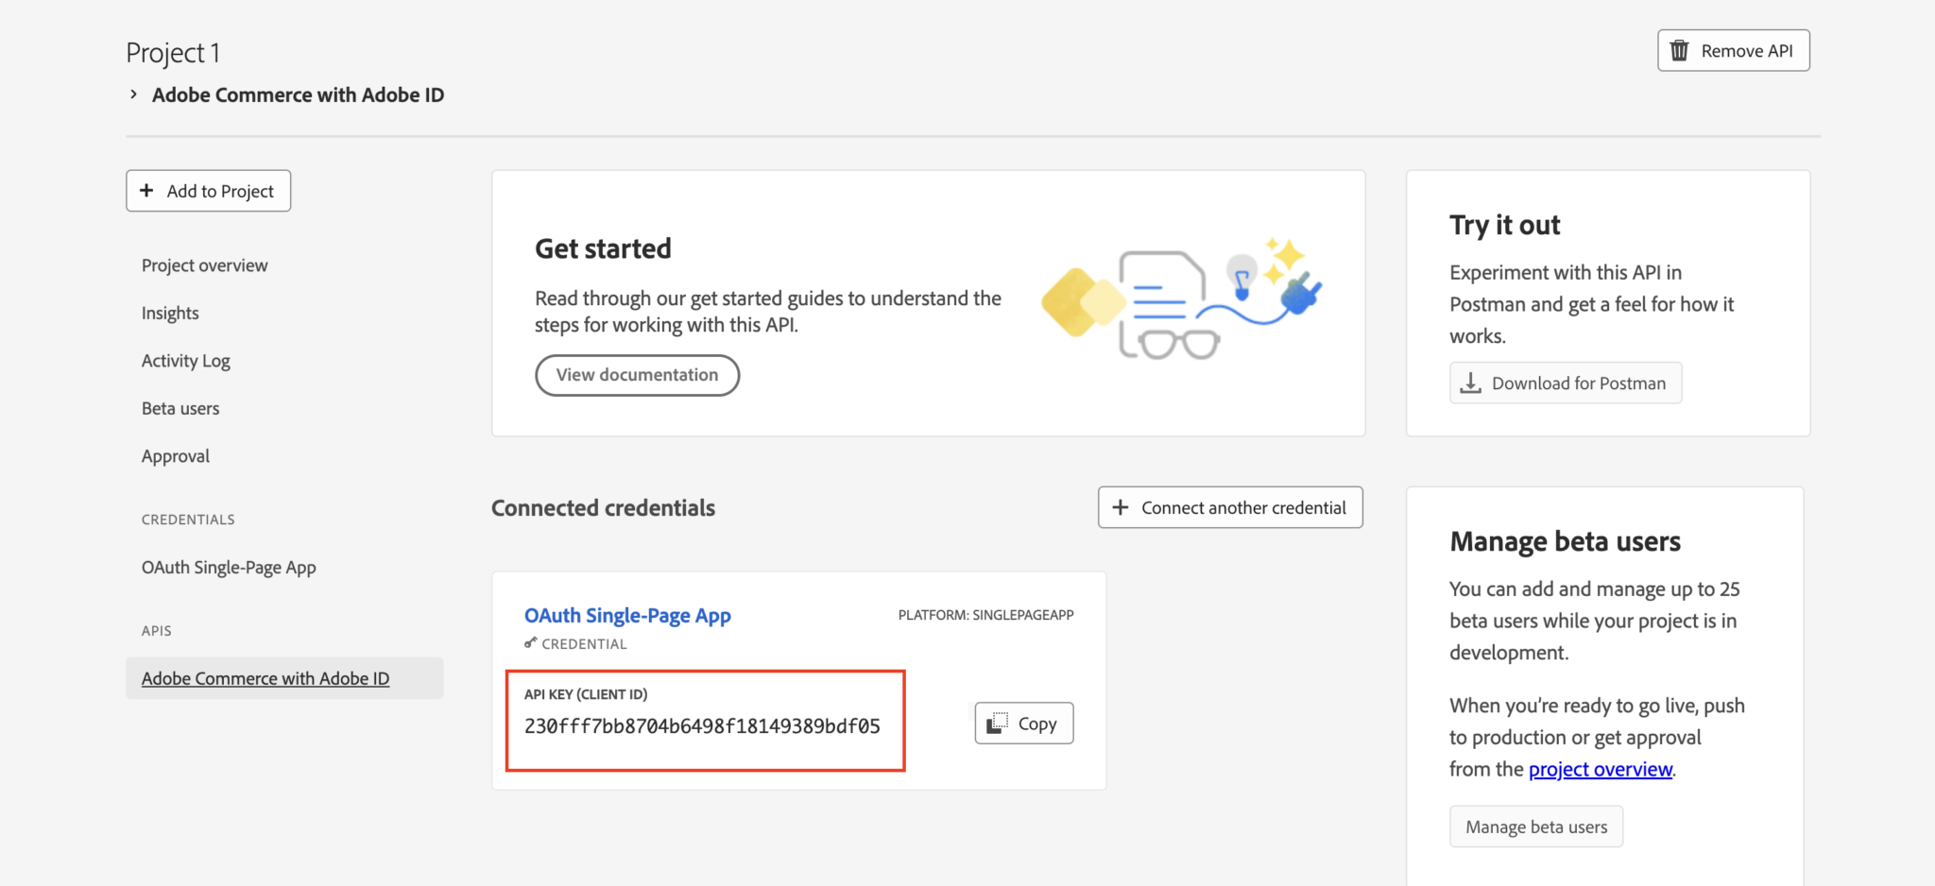The width and height of the screenshot is (1935, 886).
Task: Open Project overview in the sidebar
Action: click(x=205, y=265)
